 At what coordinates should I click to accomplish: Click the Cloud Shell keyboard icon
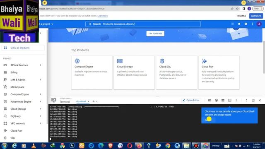tap(210, 100)
